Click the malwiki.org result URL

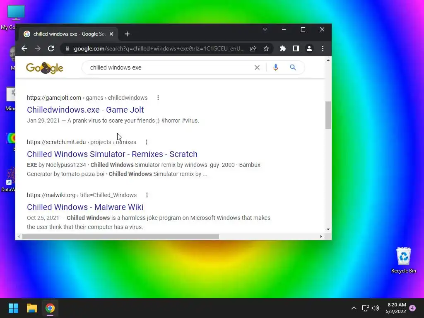(82, 195)
